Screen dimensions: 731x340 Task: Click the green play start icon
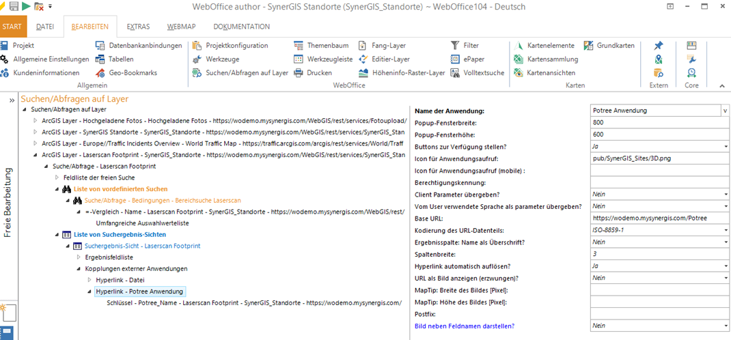(x=26, y=6)
